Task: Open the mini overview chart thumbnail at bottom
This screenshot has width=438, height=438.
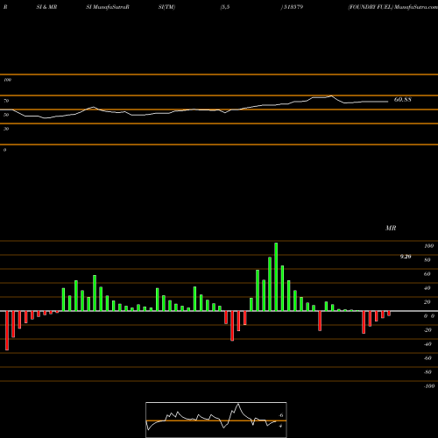Action: click(x=216, y=420)
